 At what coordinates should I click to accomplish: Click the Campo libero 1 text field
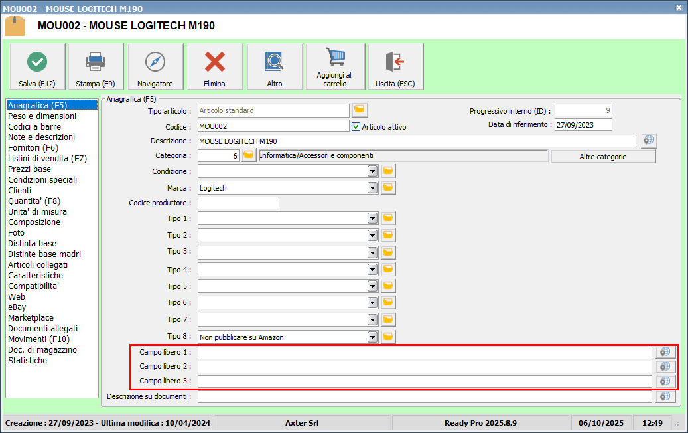pos(425,353)
